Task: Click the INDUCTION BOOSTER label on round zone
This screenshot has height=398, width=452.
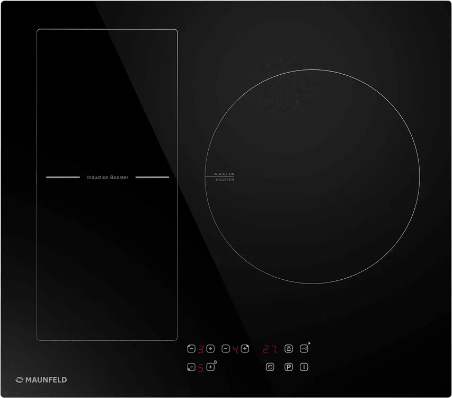Action: (224, 176)
